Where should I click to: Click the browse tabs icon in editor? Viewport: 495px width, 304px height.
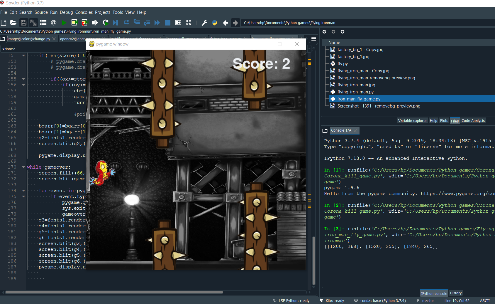3,39
